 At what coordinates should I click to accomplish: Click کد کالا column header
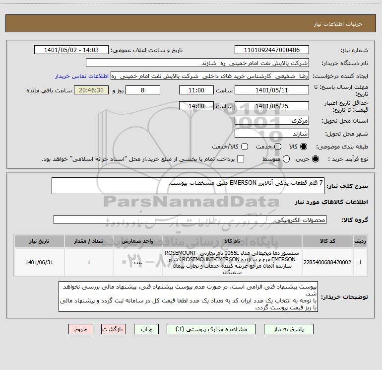[327, 241]
